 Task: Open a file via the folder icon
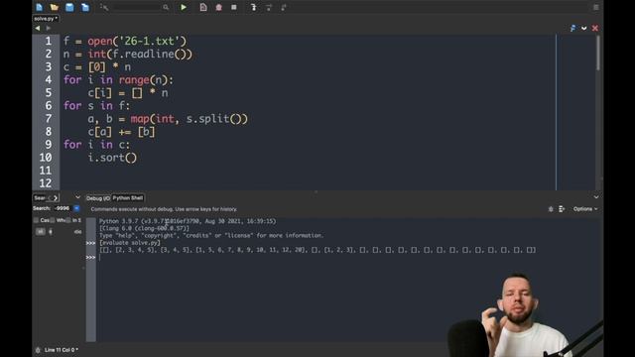coord(55,7)
